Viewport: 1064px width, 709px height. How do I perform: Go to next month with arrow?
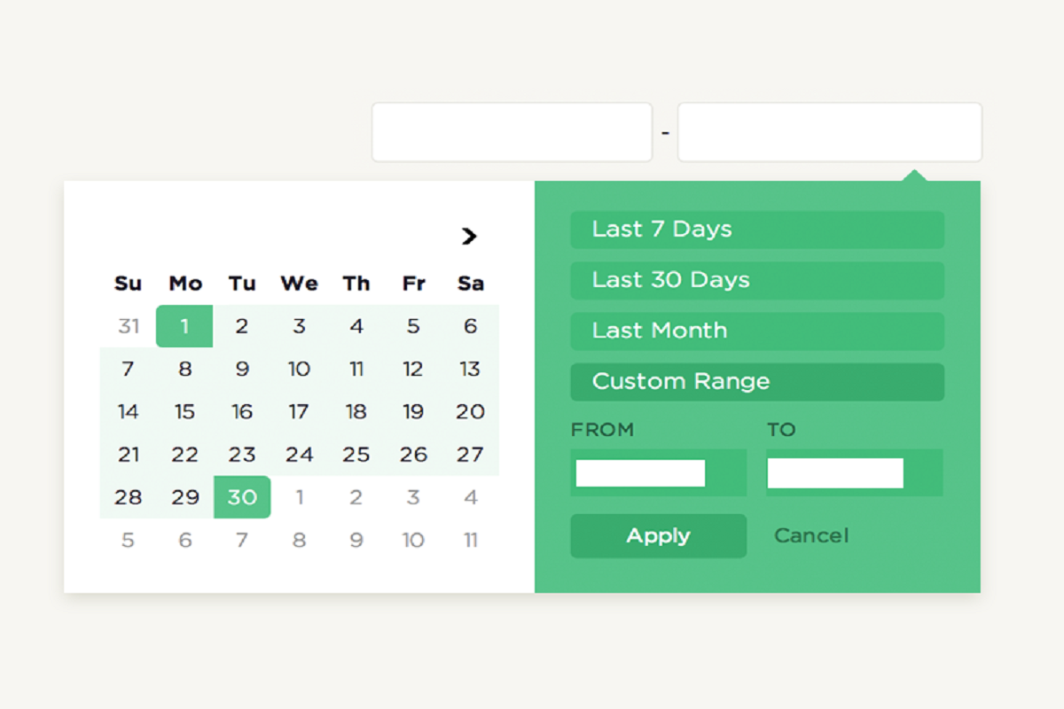pos(469,236)
